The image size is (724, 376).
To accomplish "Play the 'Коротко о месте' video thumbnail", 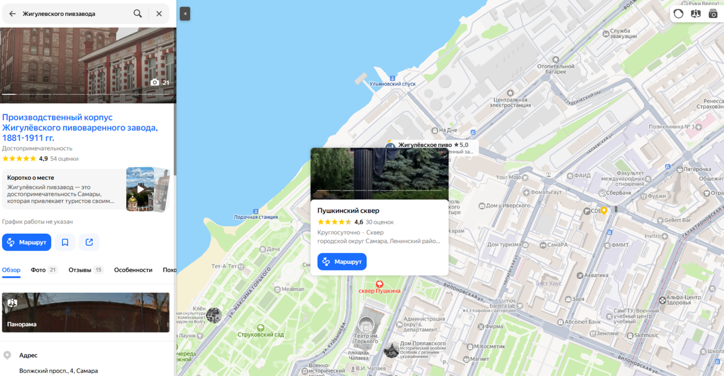I will [x=140, y=189].
